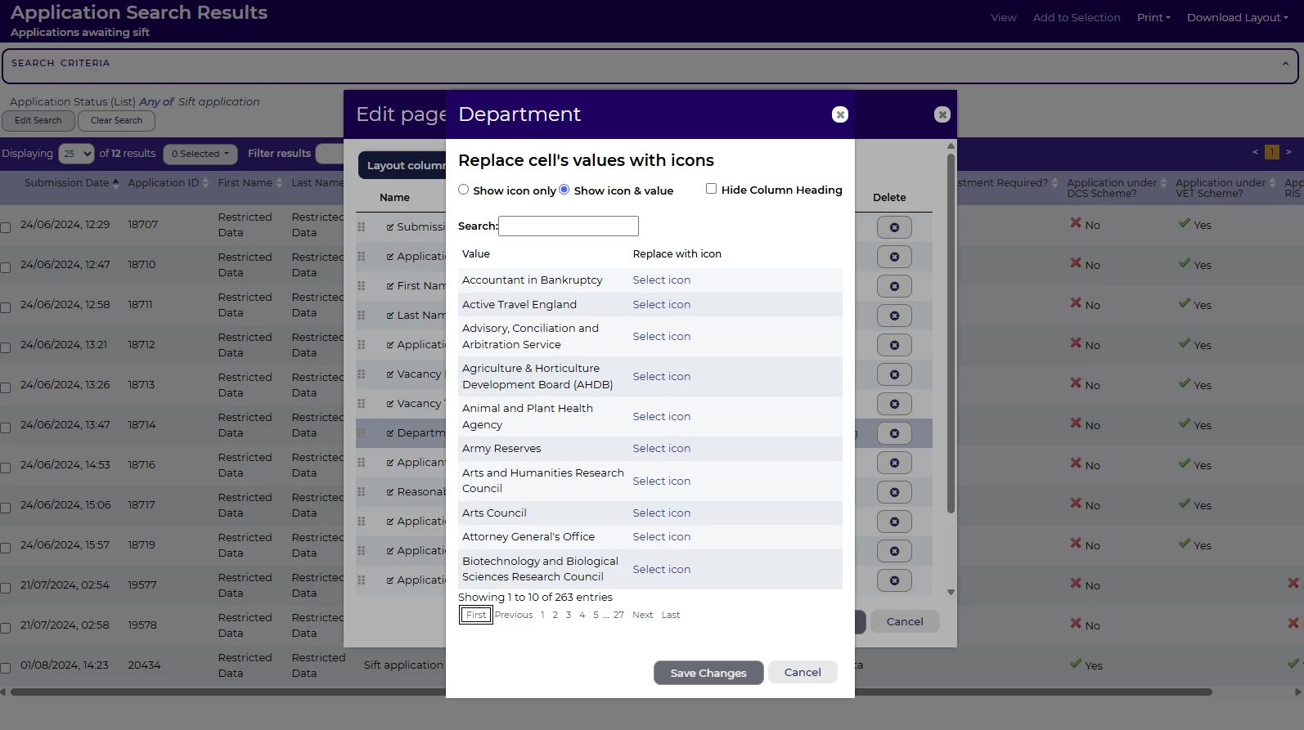Click Add to Selection in the top bar
The image size is (1304, 730).
click(1077, 17)
